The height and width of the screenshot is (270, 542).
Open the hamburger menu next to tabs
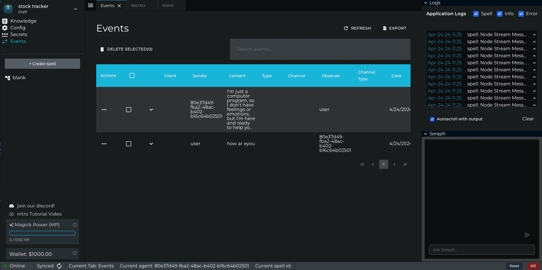pyautogui.click(x=90, y=5)
